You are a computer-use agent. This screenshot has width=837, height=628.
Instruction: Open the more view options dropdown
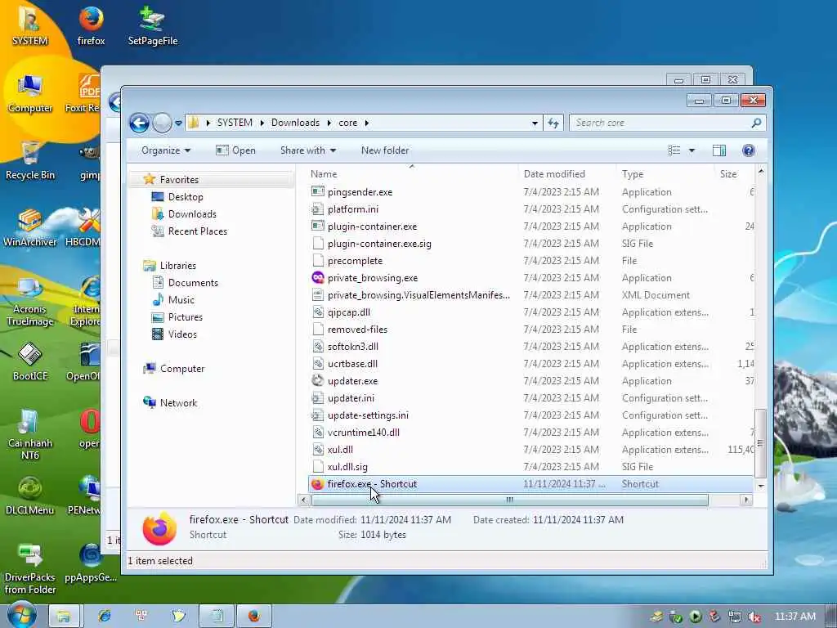pos(692,150)
